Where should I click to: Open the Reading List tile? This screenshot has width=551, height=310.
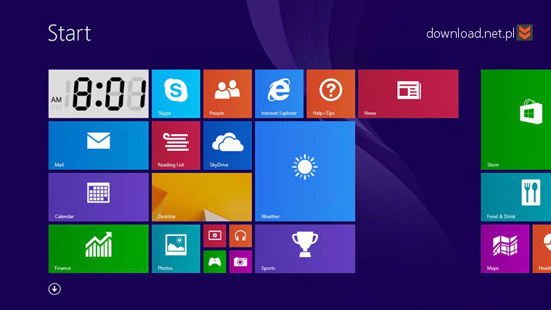(176, 145)
